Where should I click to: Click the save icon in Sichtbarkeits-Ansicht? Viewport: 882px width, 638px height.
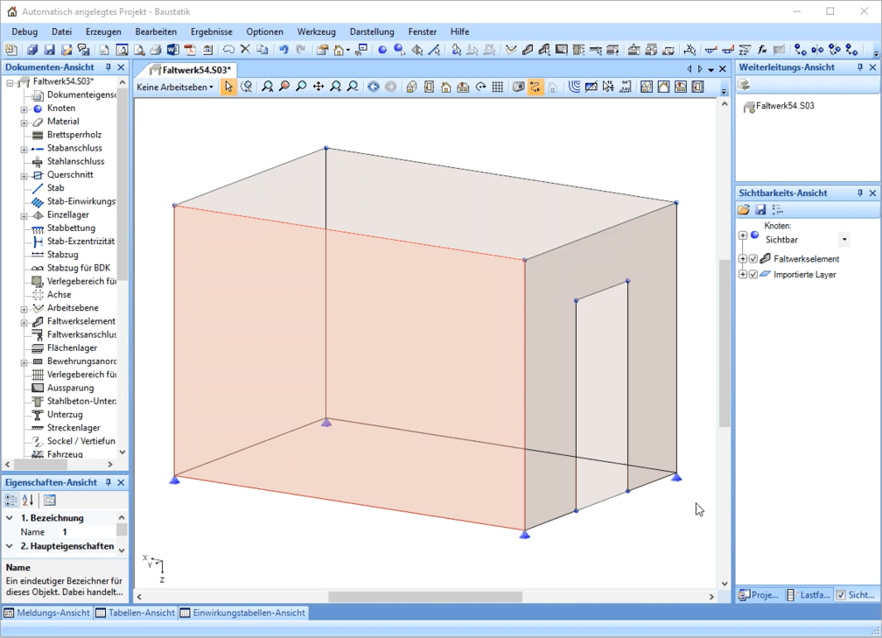(x=760, y=210)
